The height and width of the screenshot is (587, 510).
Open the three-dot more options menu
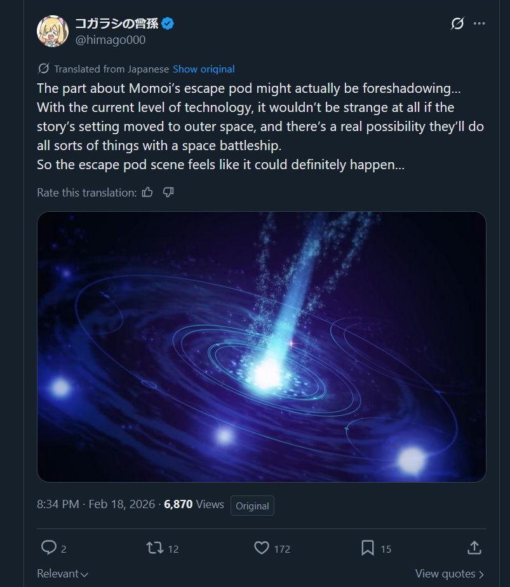click(x=479, y=24)
